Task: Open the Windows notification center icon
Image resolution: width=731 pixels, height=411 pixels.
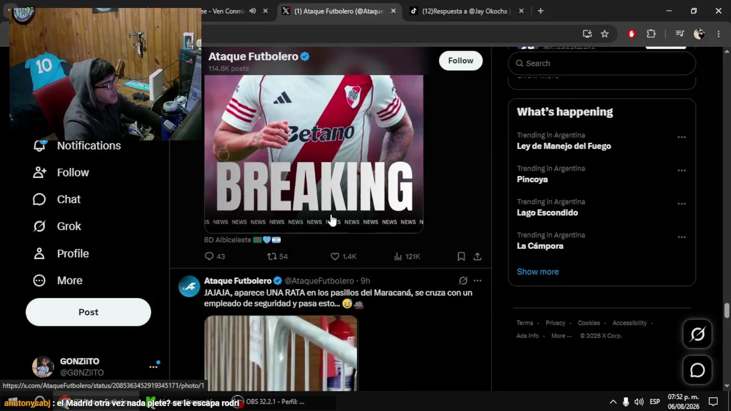Action: [x=713, y=402]
